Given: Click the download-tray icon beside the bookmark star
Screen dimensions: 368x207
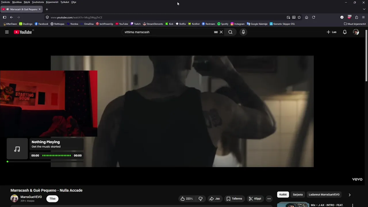Looking at the screenshot, I should tap(294, 17).
